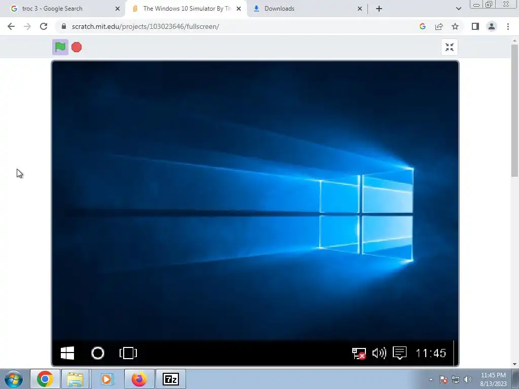Open Action Center flag in tray

coord(443,379)
